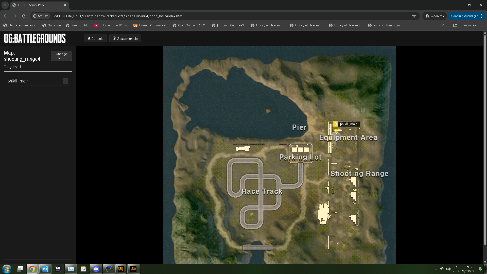Open vulkan-tutorial.com bookmark
Image resolution: width=487 pixels, height=274 pixels.
385,25
